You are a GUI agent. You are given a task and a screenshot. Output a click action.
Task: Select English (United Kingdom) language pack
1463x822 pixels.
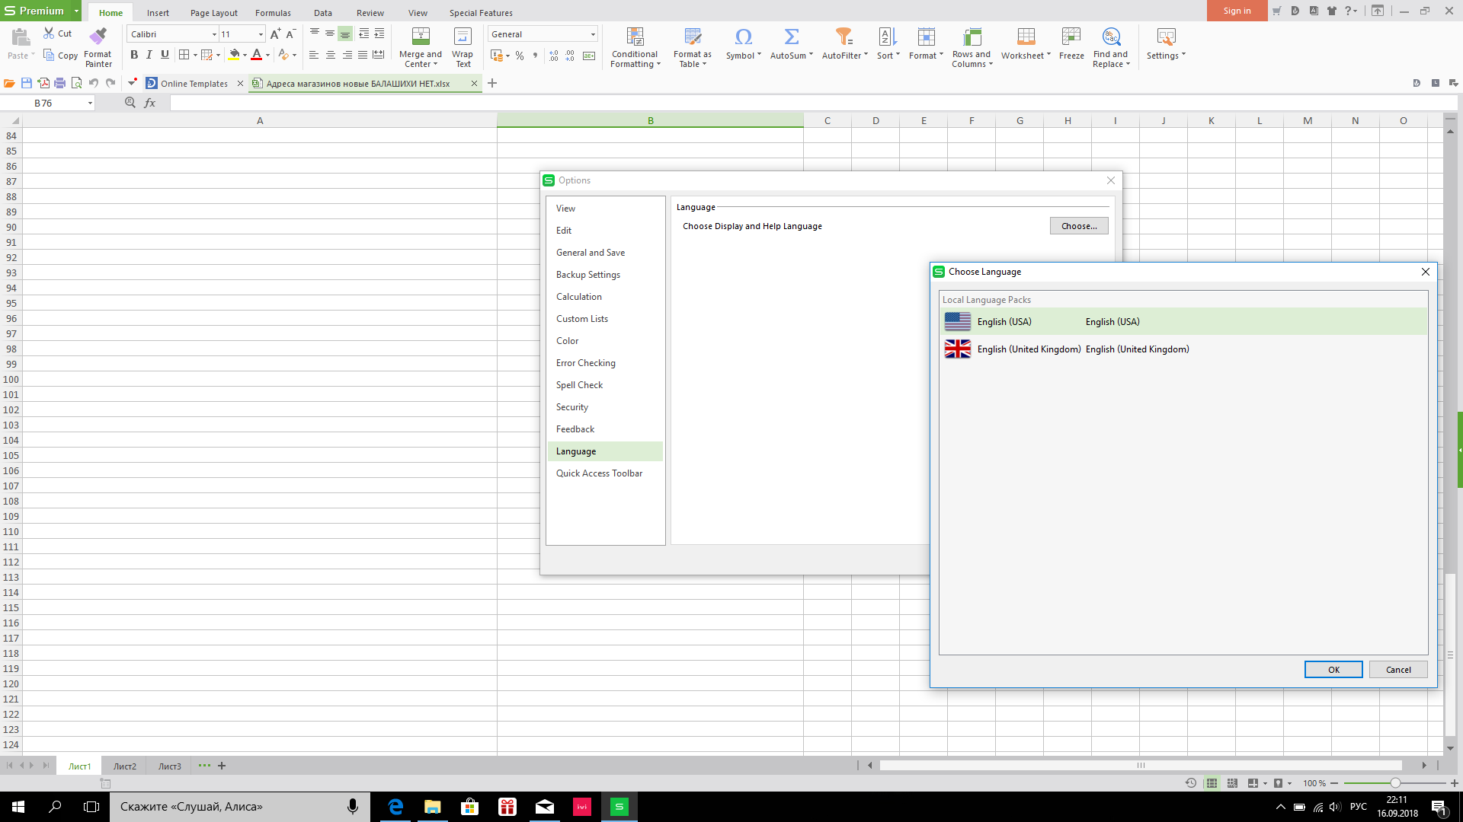tap(1029, 349)
